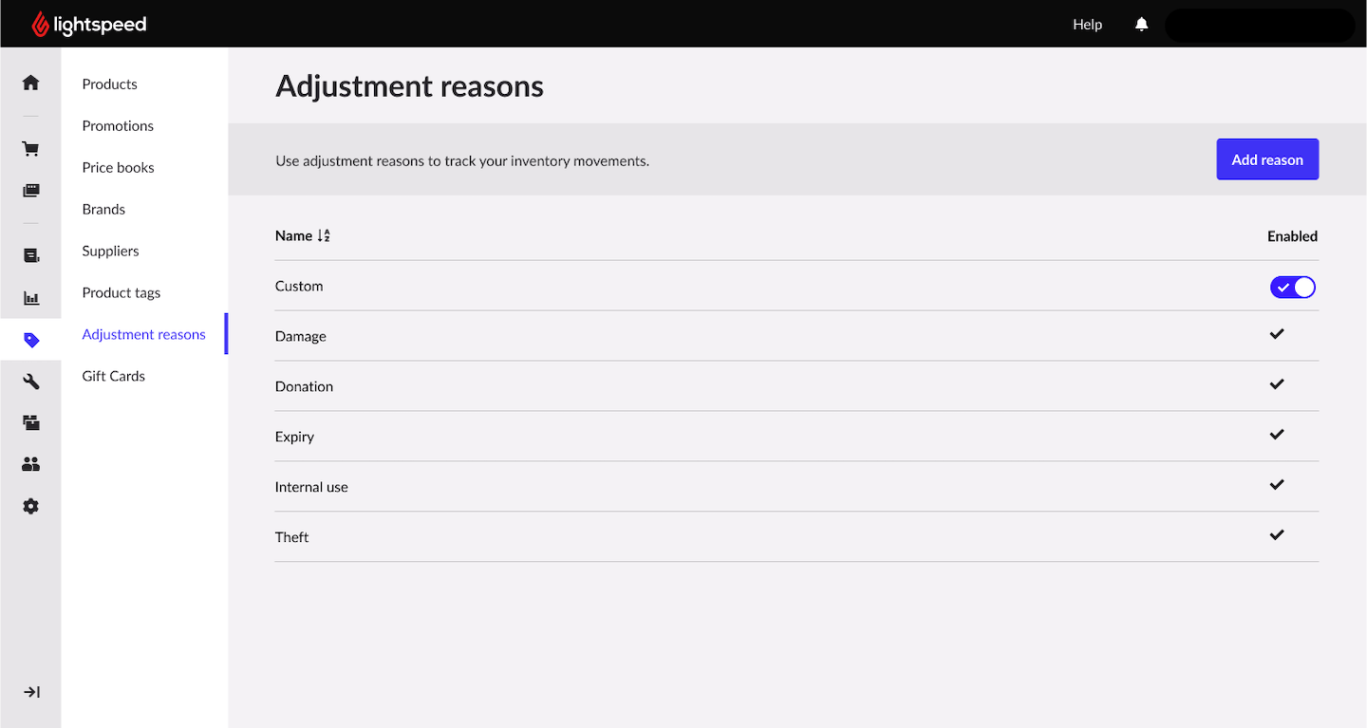Go to the Home icon in sidebar
1367x728 pixels.
pyautogui.click(x=30, y=83)
